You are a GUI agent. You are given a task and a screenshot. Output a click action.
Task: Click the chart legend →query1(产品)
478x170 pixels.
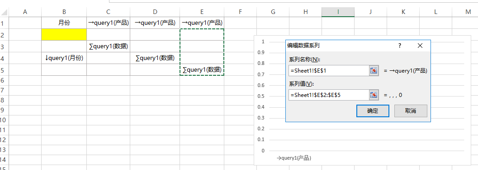tap(294, 158)
